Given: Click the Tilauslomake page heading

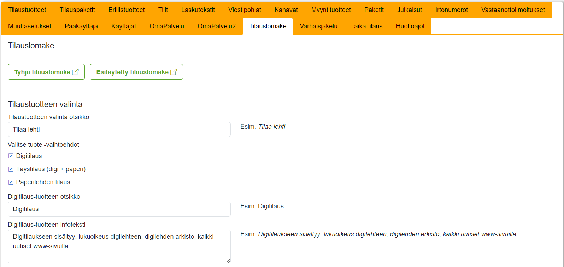Looking at the screenshot, I should pyautogui.click(x=31, y=46).
